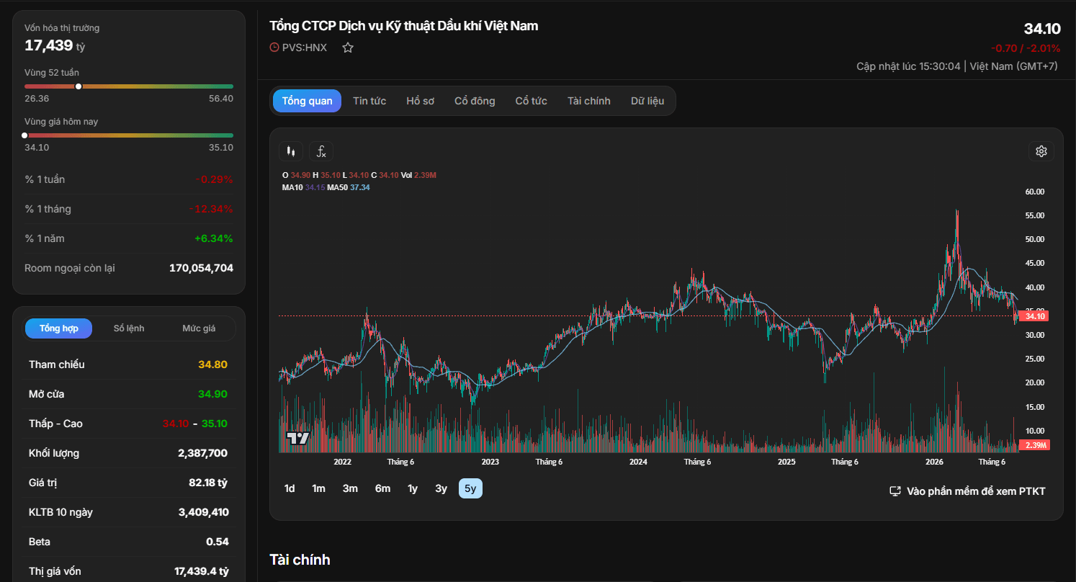Click the Thị giá vốn value 17,439.4 tỷ

202,571
